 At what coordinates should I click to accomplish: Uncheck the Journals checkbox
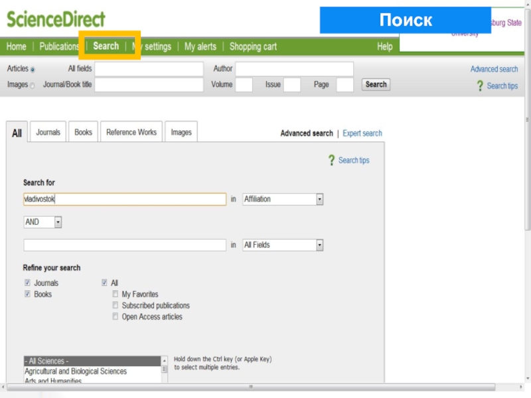click(x=27, y=283)
